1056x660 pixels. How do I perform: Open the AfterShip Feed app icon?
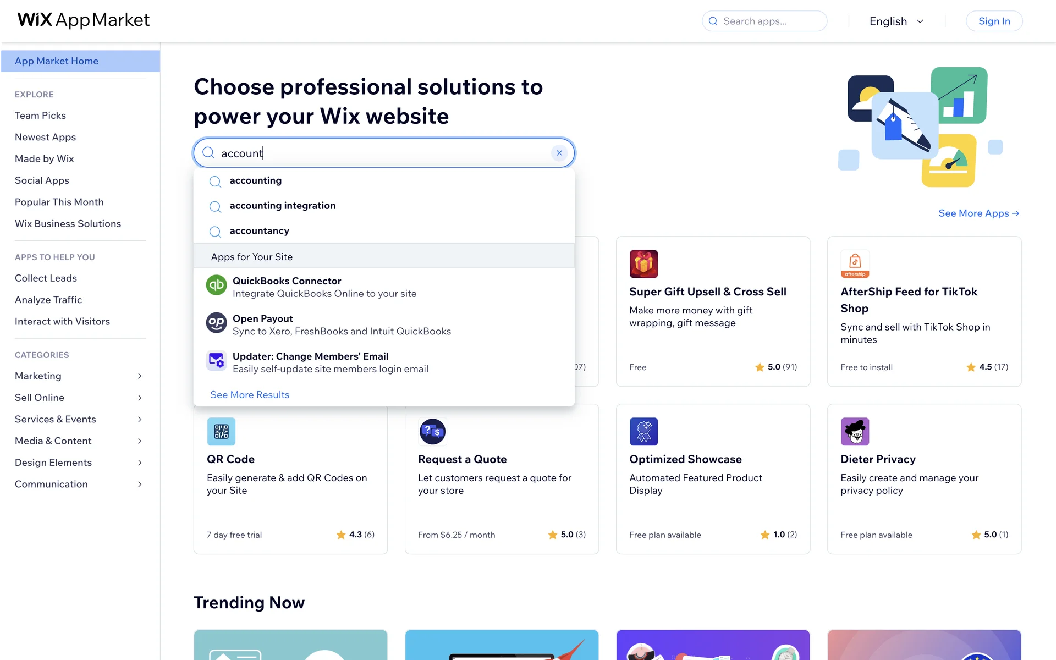tap(855, 264)
